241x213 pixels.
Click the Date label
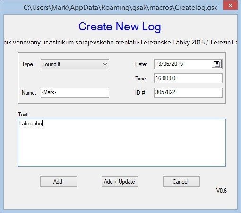pyautogui.click(x=141, y=64)
